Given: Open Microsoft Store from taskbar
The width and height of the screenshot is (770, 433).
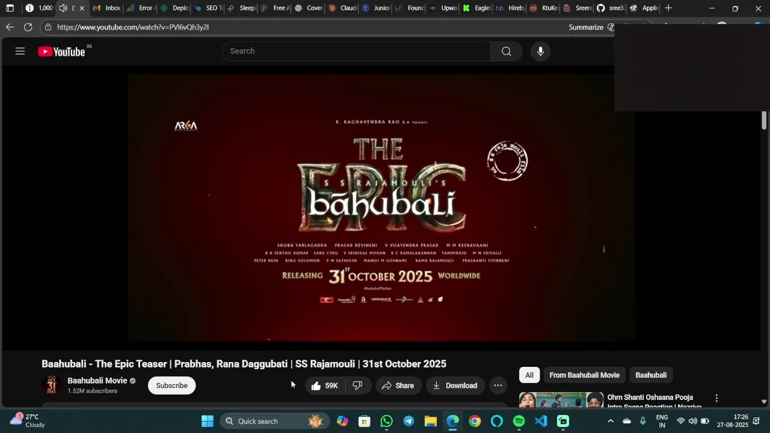Looking at the screenshot, I should pyautogui.click(x=365, y=421).
